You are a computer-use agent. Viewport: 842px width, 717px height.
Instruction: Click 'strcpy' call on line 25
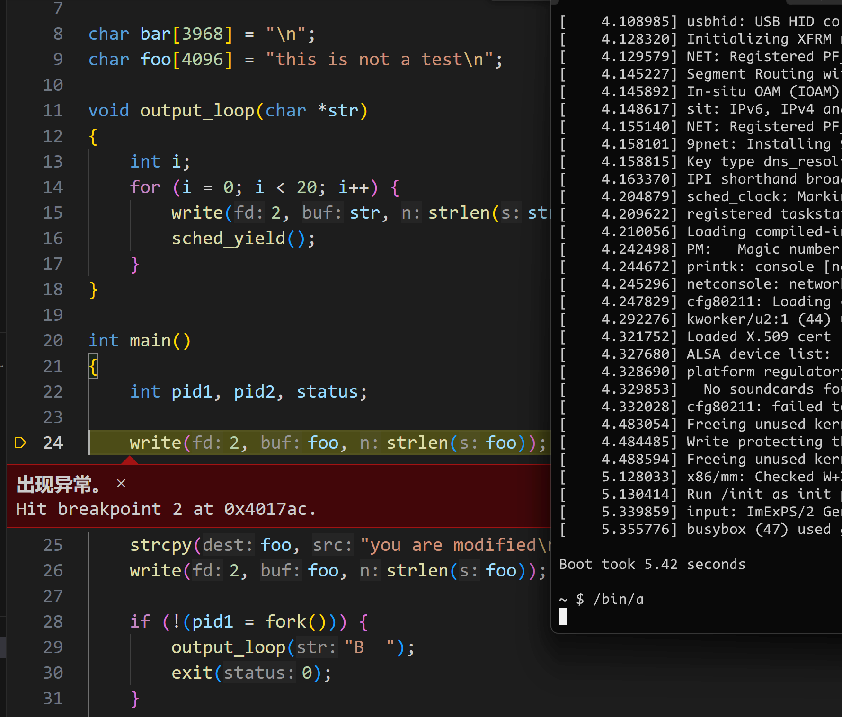160,545
